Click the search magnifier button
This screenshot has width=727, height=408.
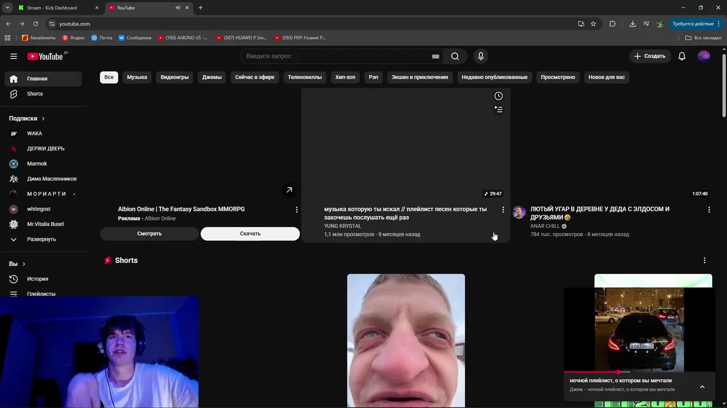point(455,56)
